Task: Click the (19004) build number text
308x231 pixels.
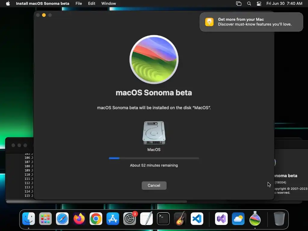Action: tap(280, 182)
